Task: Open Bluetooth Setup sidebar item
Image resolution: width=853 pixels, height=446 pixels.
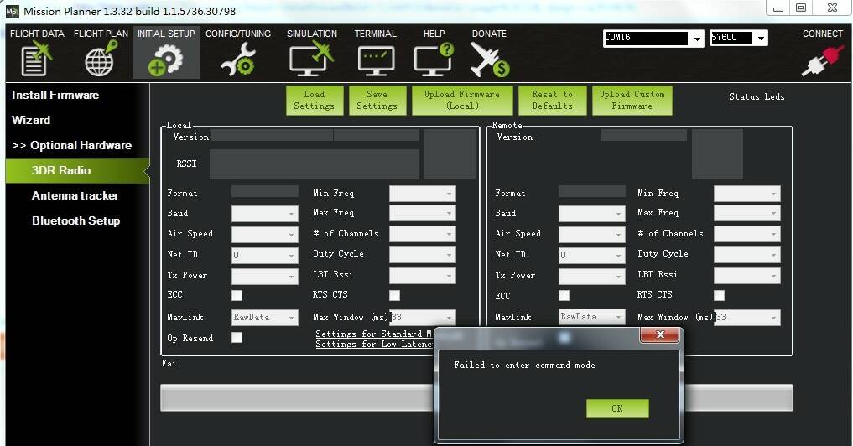Action: (x=76, y=220)
